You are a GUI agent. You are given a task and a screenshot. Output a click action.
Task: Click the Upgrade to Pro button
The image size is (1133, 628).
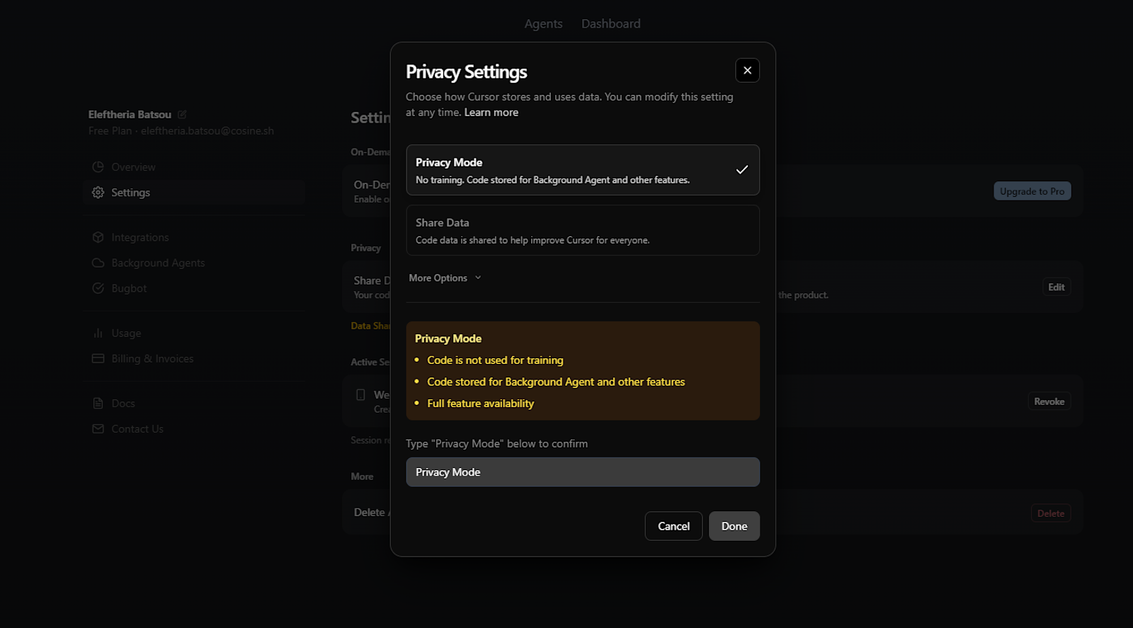tap(1032, 191)
